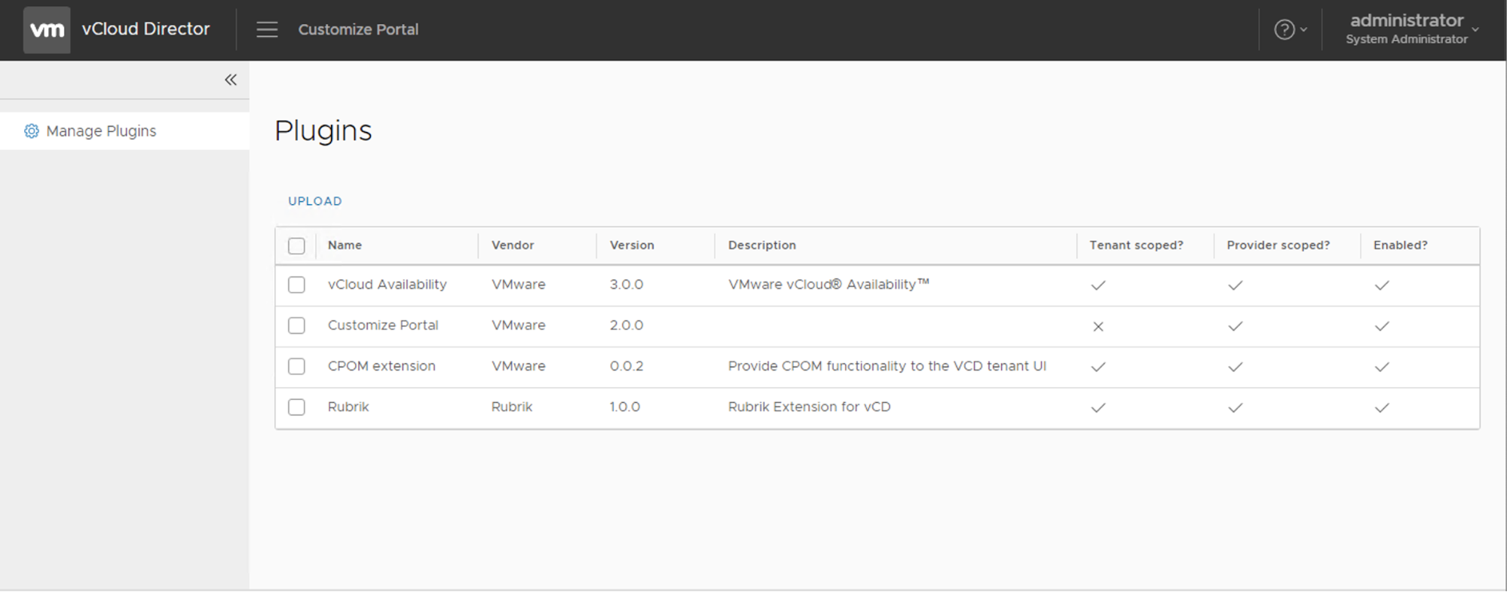Click the VMware vCloud Availability description

click(x=829, y=285)
